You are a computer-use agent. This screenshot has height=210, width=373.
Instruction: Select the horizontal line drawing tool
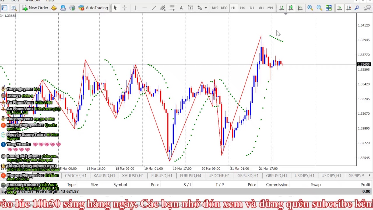click(145, 8)
